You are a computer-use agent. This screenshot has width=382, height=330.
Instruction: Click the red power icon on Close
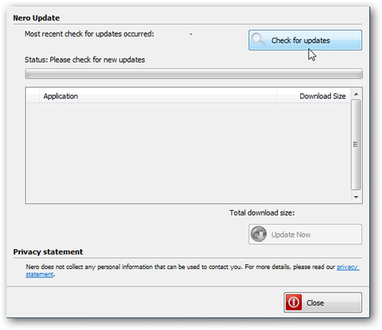(x=293, y=302)
